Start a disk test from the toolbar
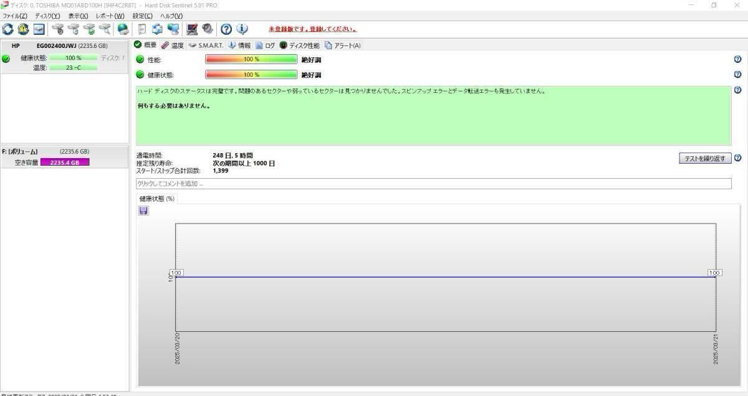Viewport: 748px width, 396px height. (89, 29)
